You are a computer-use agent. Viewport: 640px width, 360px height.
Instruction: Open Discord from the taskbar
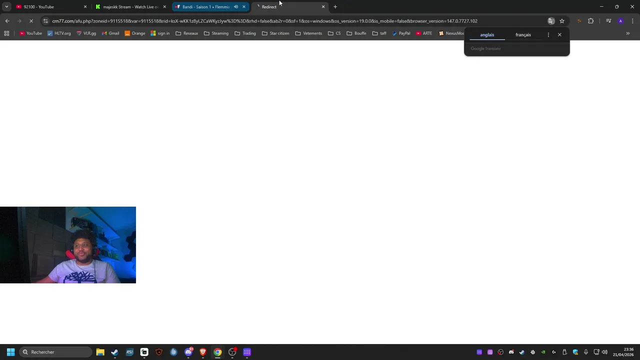pos(188,352)
